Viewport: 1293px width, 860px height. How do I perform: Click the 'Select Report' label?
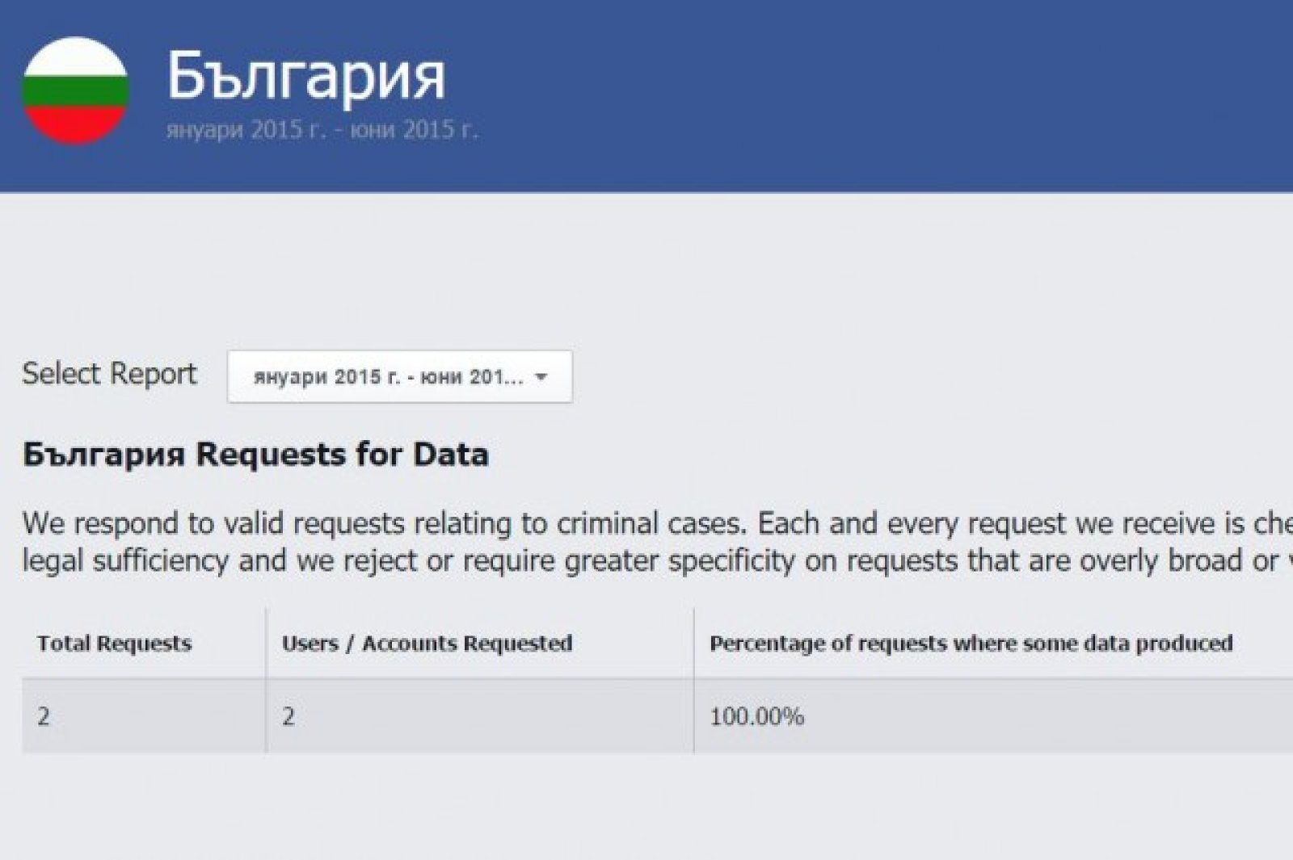(109, 374)
